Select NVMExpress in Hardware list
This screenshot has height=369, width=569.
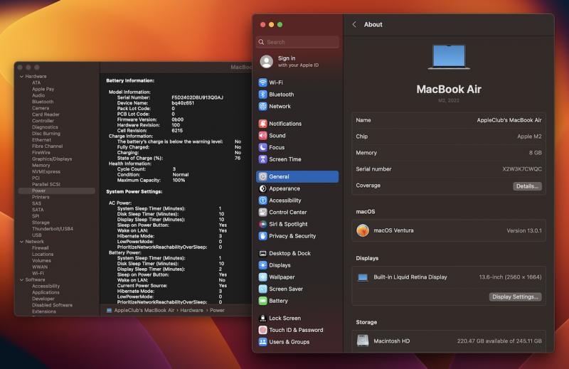point(46,171)
